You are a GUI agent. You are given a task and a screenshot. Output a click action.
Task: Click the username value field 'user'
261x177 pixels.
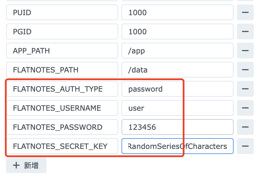click(177, 108)
